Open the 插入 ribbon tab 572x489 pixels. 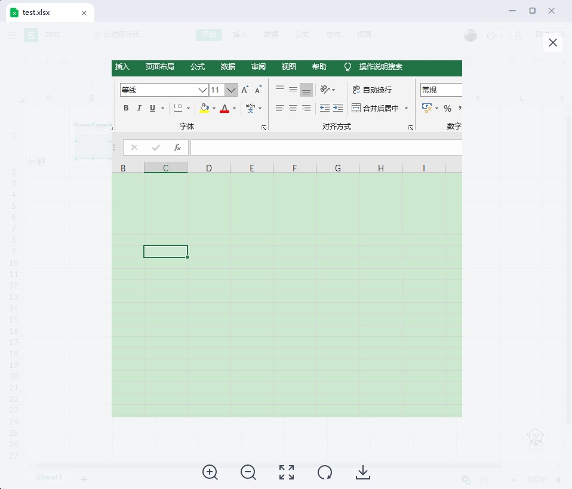122,67
